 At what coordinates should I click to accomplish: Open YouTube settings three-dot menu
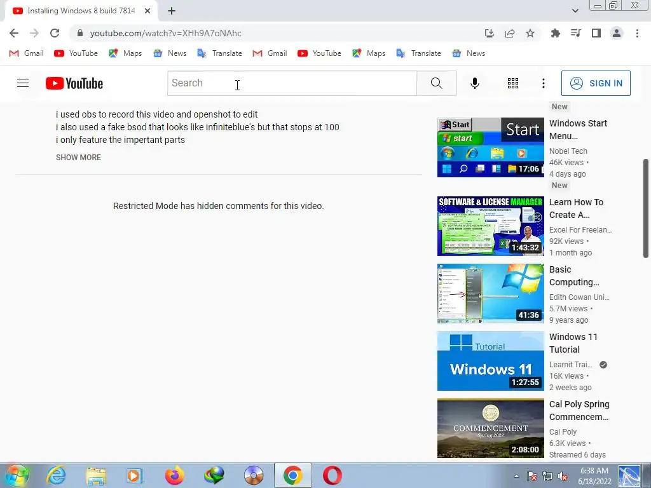tap(543, 83)
